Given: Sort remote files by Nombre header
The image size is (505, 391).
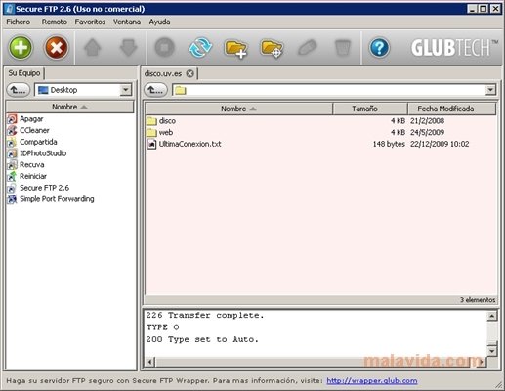Looking at the screenshot, I should [238, 109].
